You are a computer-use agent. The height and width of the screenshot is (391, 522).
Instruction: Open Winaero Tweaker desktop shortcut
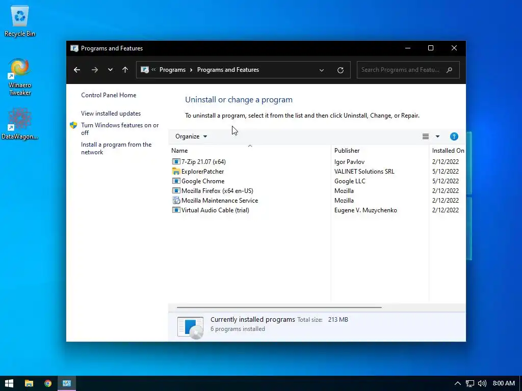20,77
